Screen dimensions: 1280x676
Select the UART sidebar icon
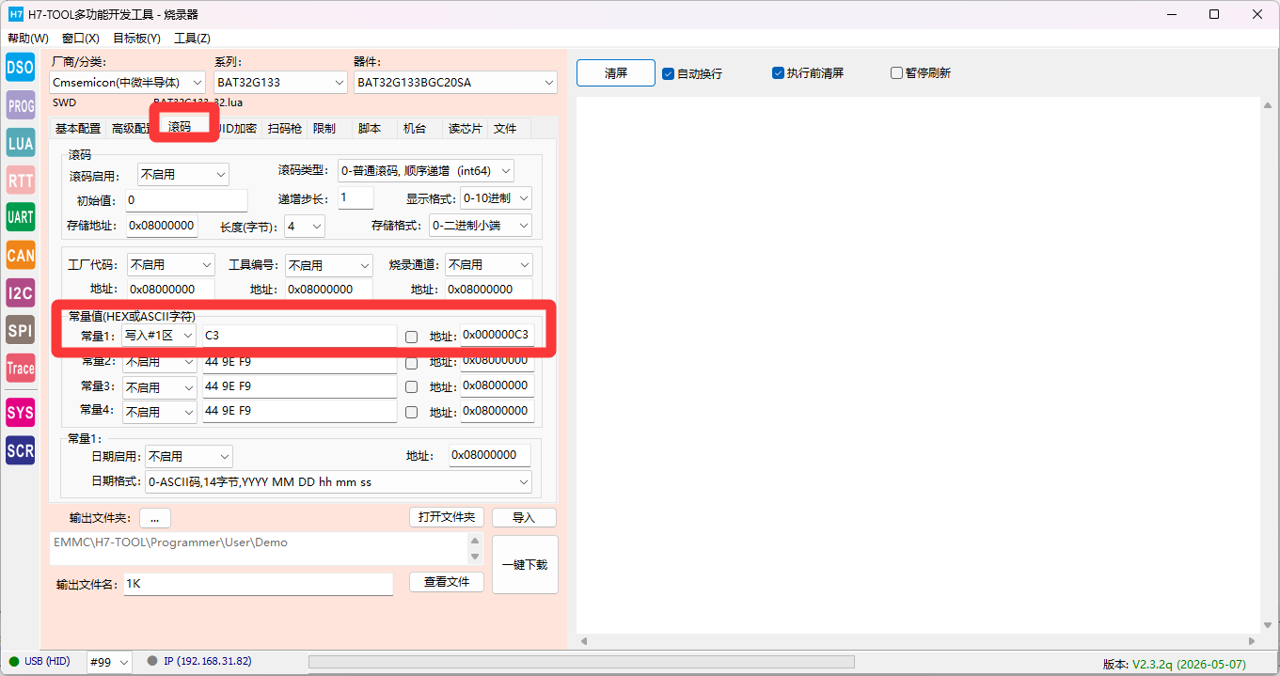(21, 217)
